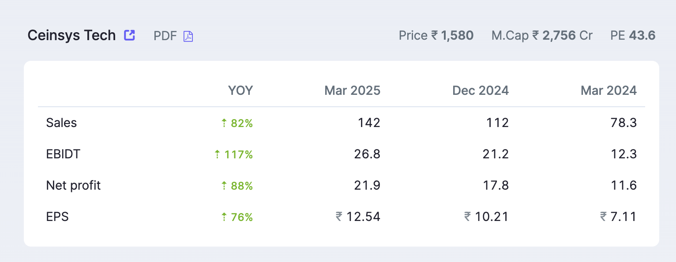The height and width of the screenshot is (262, 676).
Task: Select the YOY column header
Action: coord(240,90)
